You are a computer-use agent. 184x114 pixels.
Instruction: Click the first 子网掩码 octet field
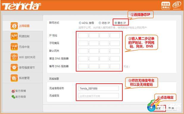pos(83,43)
